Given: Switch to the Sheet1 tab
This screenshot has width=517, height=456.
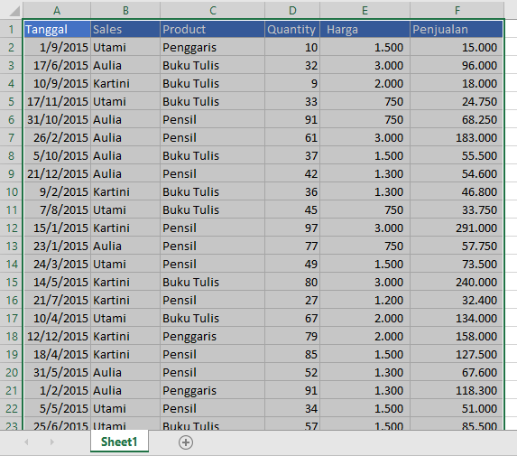Looking at the screenshot, I should point(119,442).
